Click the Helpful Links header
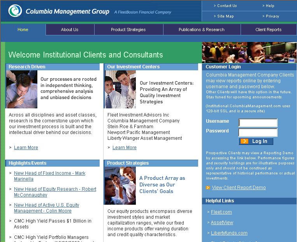The width and height of the screenshot is (297, 242). coord(249,201)
